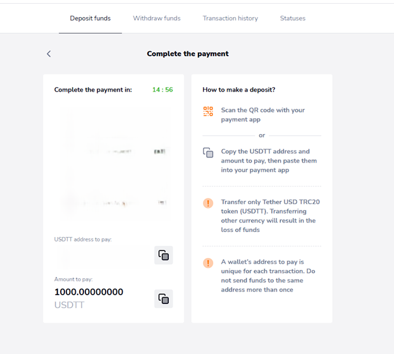Go back using the left arrow

click(x=49, y=54)
